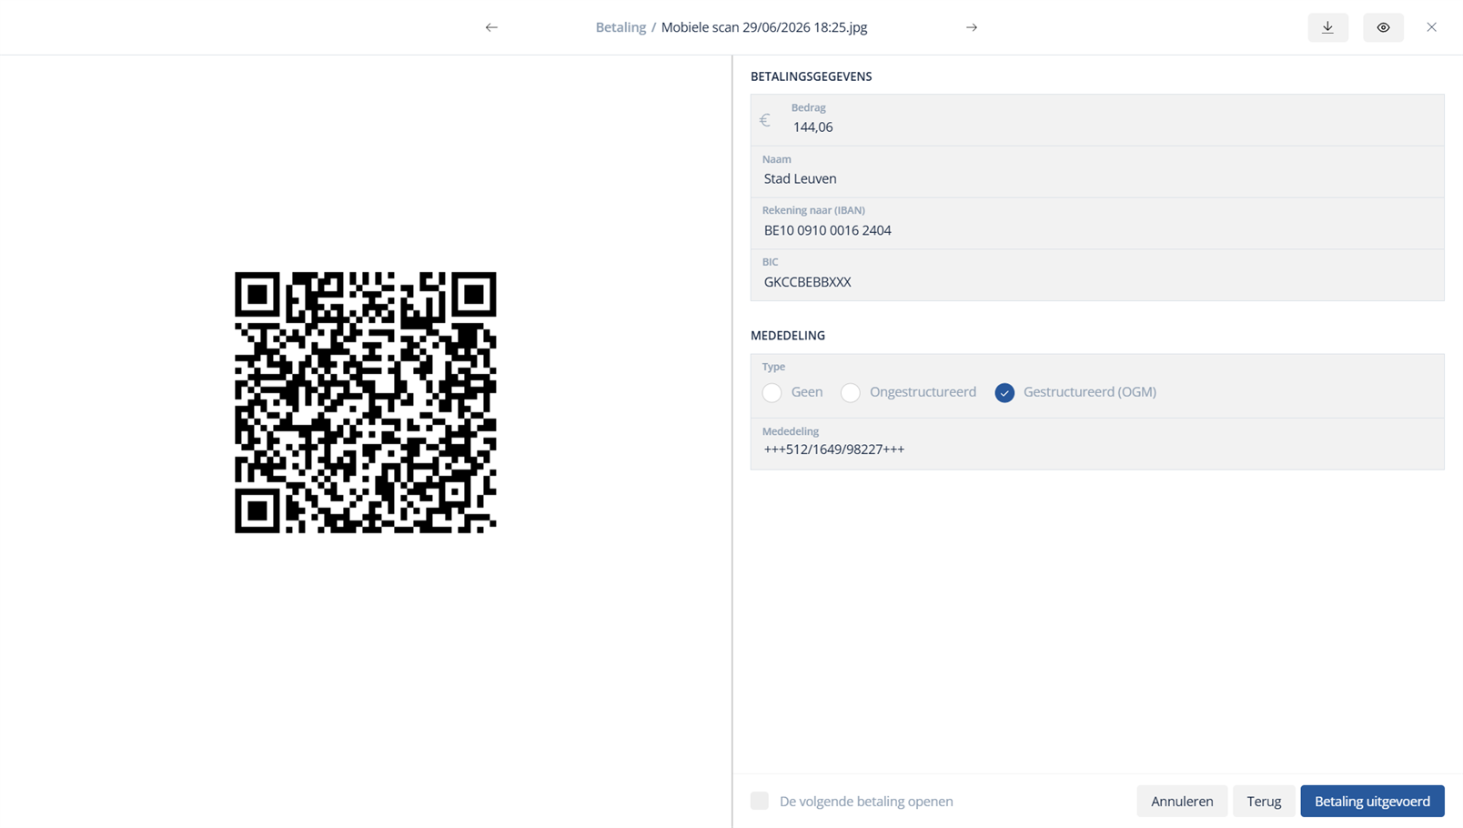Go to previous document with left arrow

coord(491,27)
